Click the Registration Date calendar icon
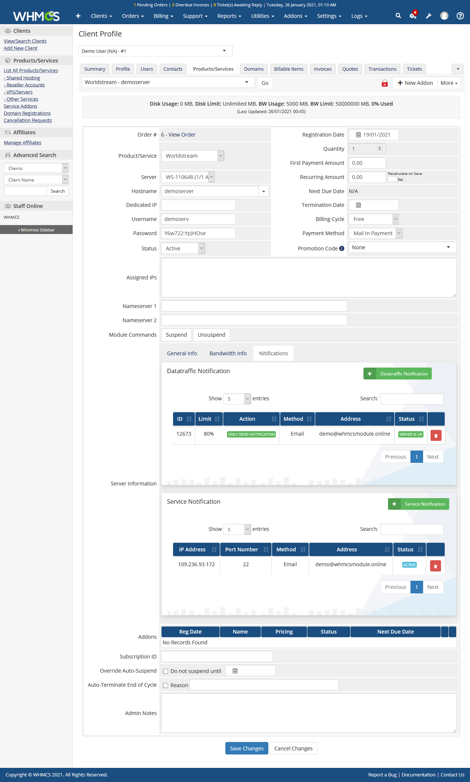The width and height of the screenshot is (470, 782). pyautogui.click(x=358, y=135)
